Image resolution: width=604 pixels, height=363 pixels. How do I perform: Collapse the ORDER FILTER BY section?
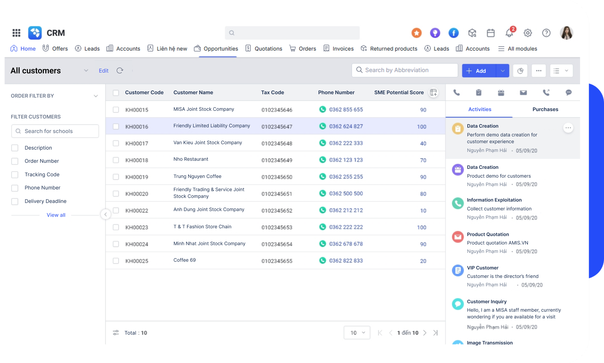click(96, 96)
